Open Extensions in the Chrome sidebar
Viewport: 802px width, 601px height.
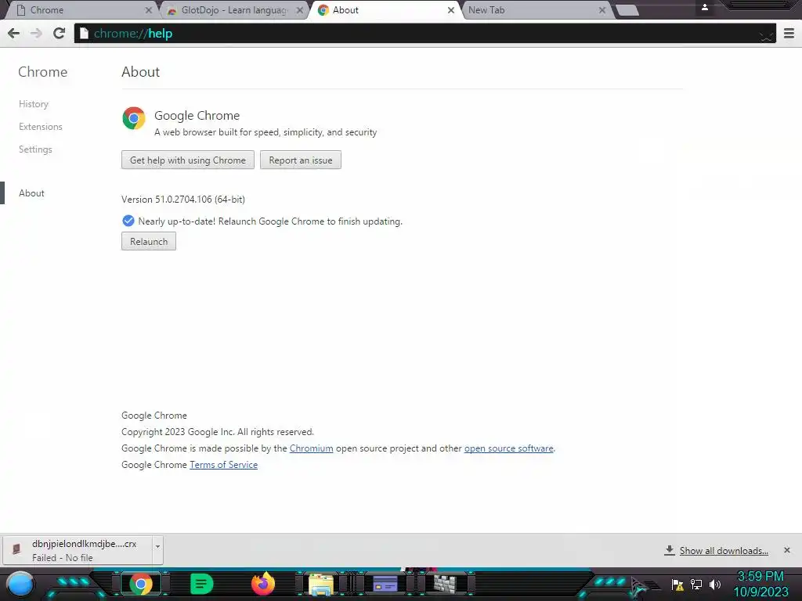(41, 127)
